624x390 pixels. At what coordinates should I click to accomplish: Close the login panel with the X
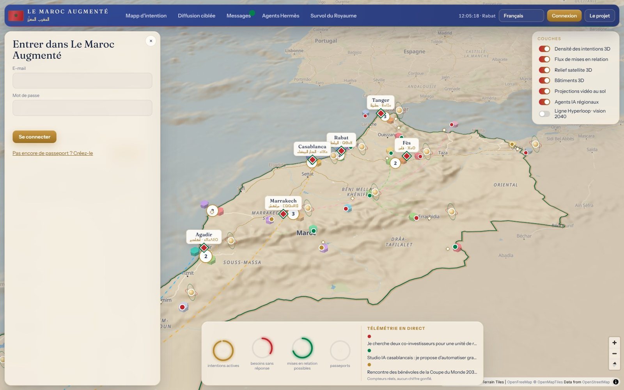(151, 41)
